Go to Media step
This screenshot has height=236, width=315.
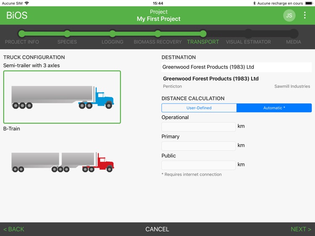point(294,42)
